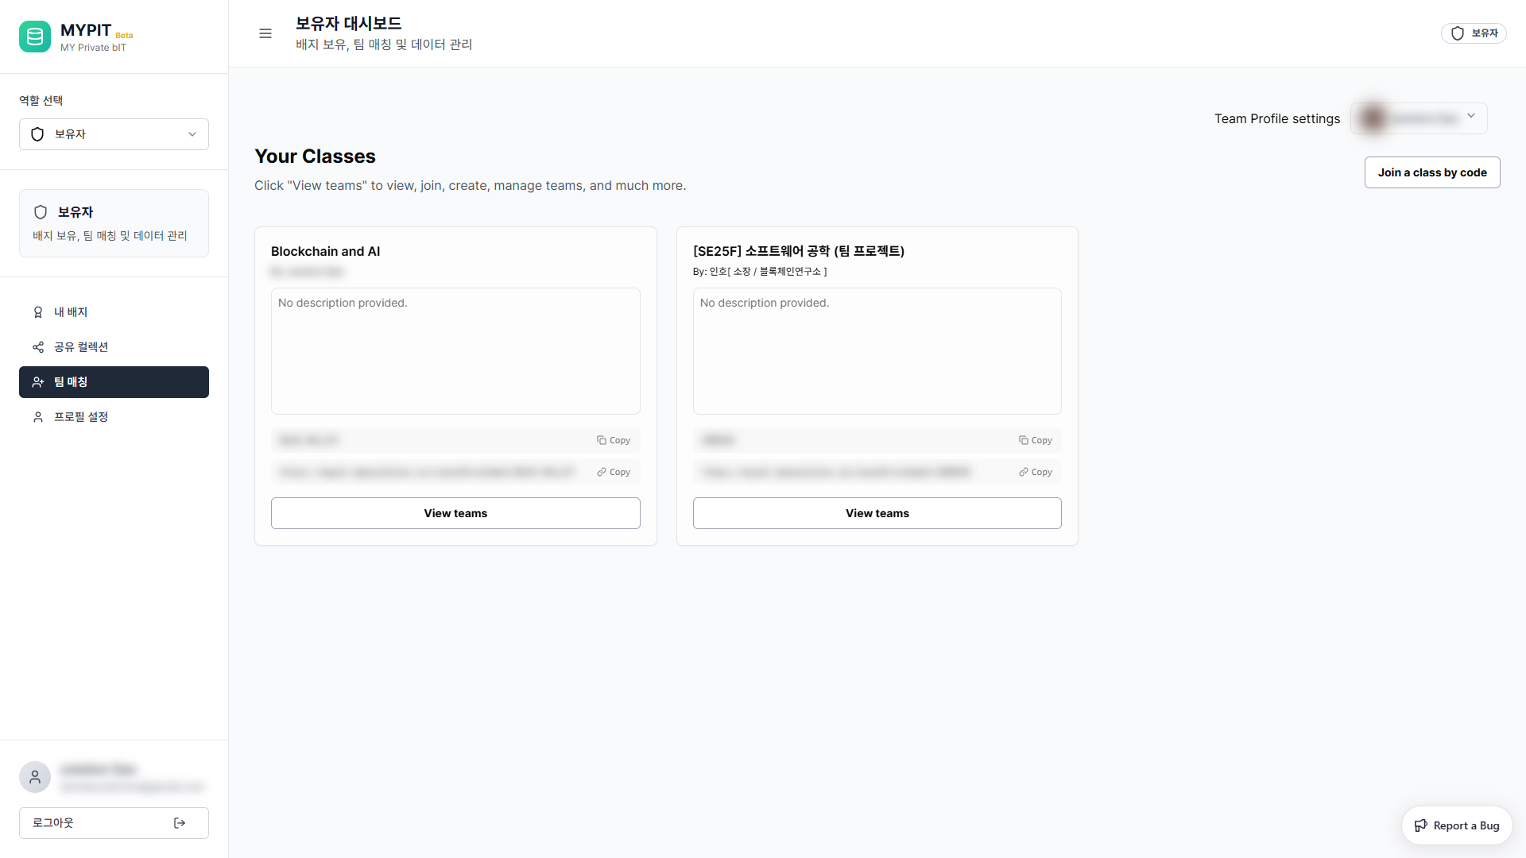Click View teams for the SE25F class
The image size is (1526, 858).
click(877, 512)
